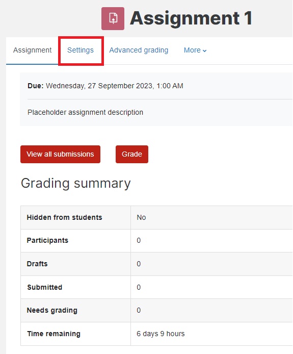Click the No value for hidden status
The height and width of the screenshot is (354, 293).
pyautogui.click(x=141, y=217)
